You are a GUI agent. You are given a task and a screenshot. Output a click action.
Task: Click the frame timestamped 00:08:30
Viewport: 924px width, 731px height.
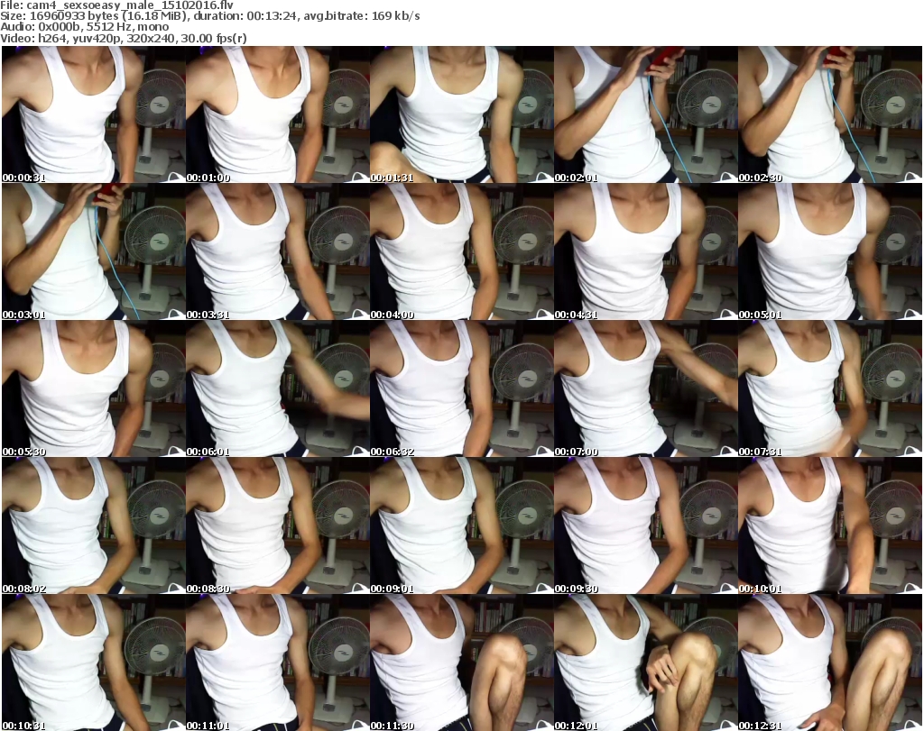pos(276,525)
